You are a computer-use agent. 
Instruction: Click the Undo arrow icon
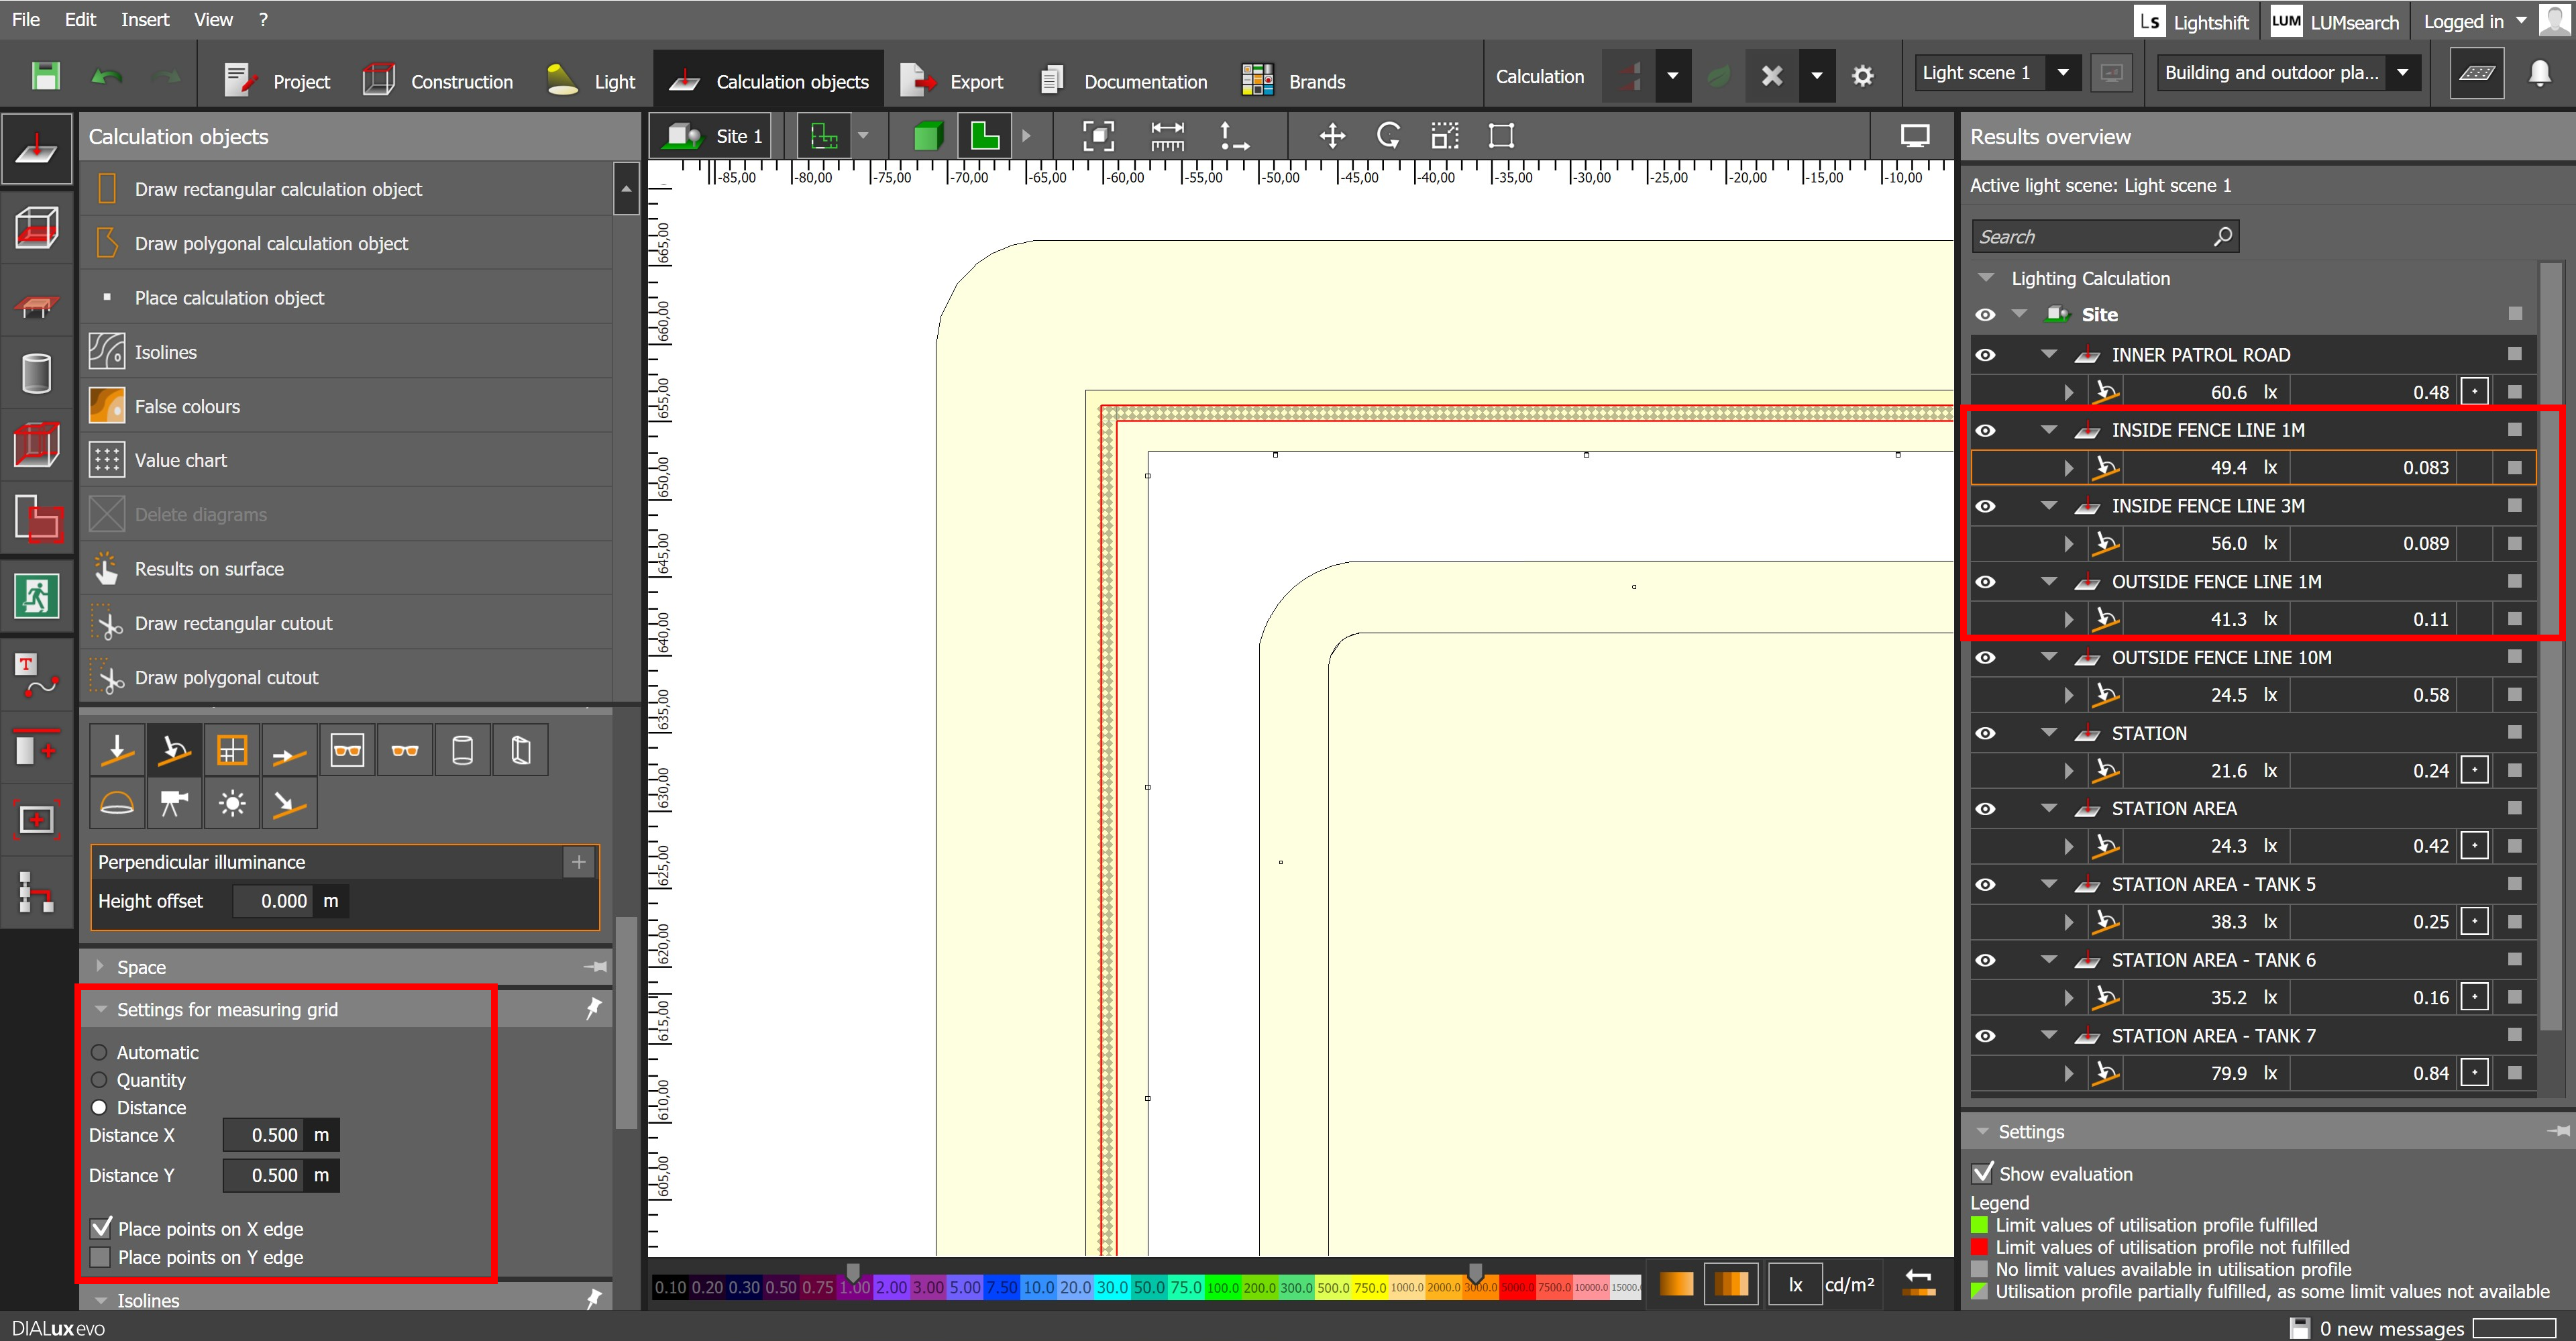point(107,77)
